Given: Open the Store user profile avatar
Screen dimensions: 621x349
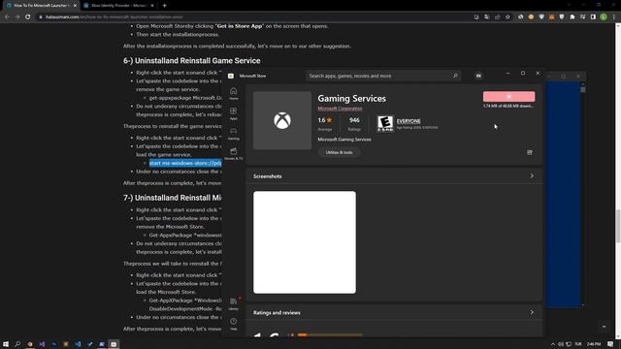Looking at the screenshot, I should tap(478, 76).
